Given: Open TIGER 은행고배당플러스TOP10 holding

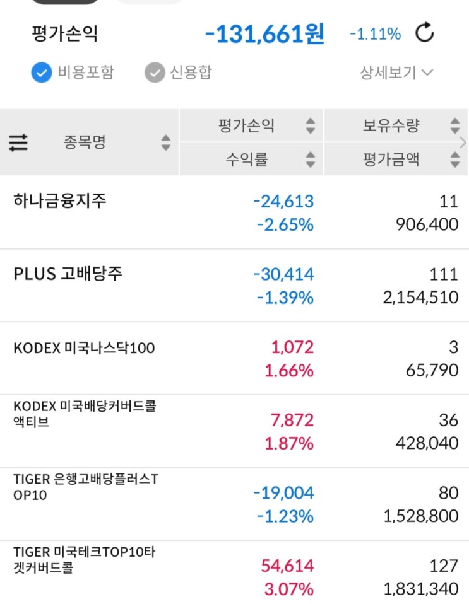Looking at the screenshot, I should [86, 487].
